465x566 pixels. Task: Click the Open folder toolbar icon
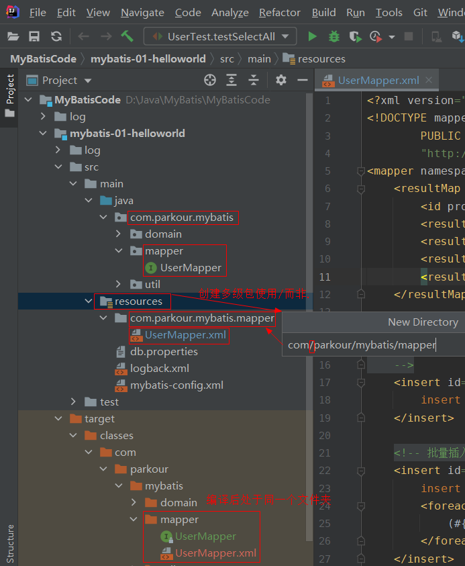pyautogui.click(x=13, y=36)
